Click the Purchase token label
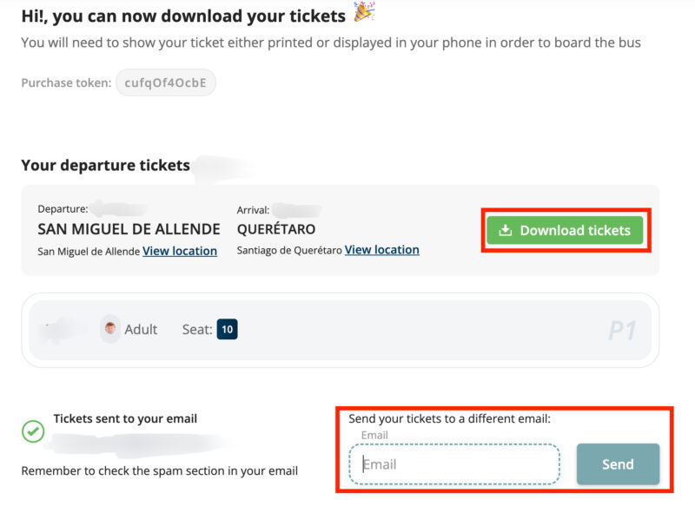 tap(66, 83)
